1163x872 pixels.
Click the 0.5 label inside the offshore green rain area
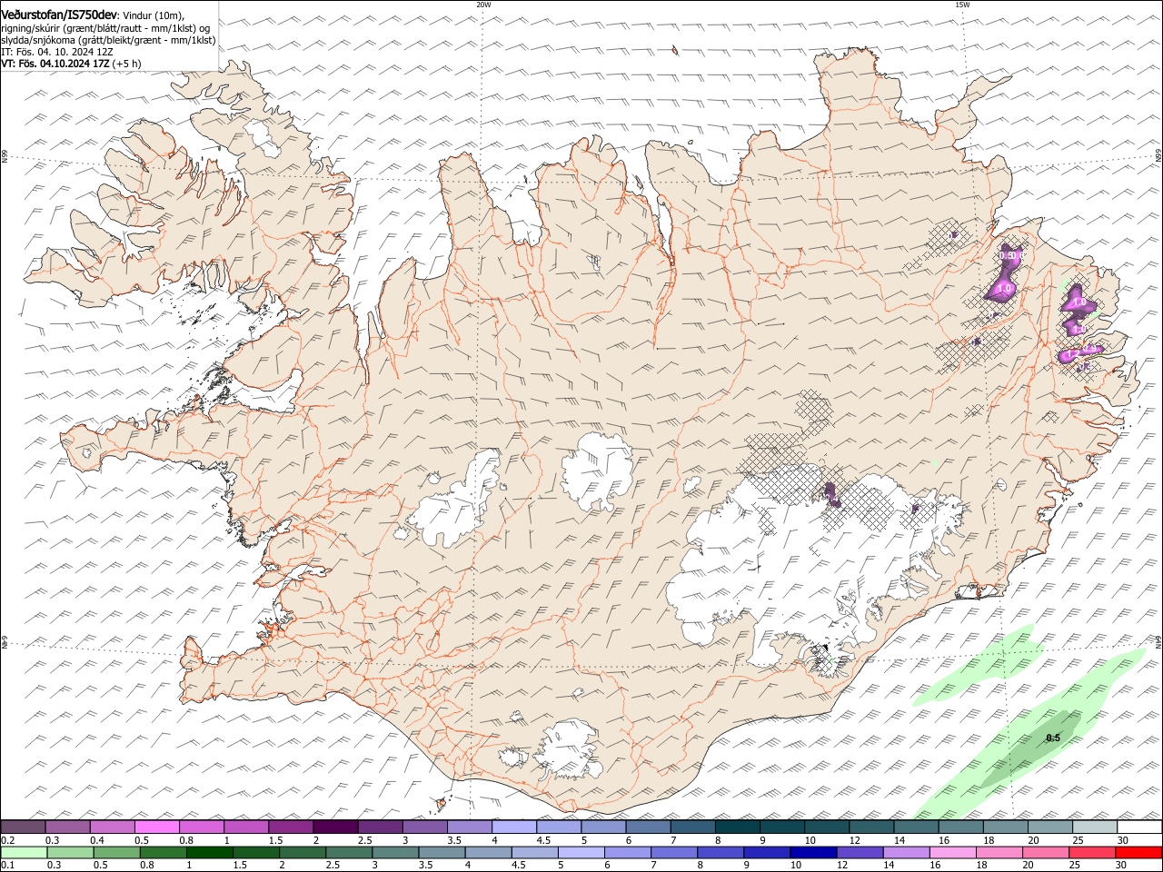coord(1053,738)
